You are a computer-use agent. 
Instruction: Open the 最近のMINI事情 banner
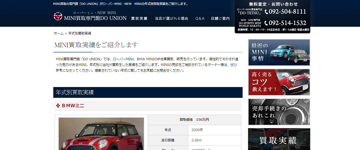[279, 52]
